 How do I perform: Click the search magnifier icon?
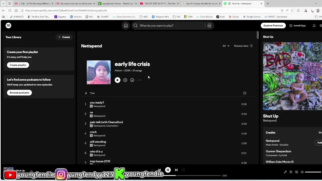pyautogui.click(x=136, y=25)
